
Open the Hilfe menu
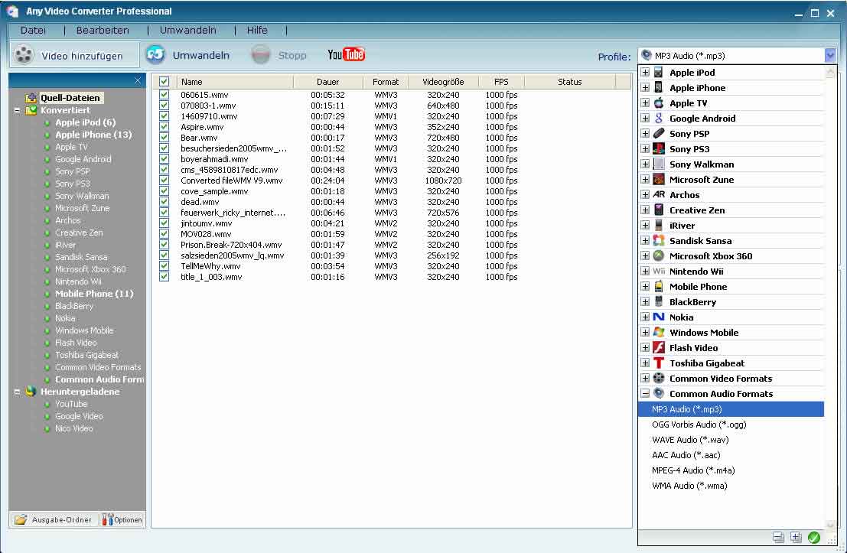(x=257, y=31)
